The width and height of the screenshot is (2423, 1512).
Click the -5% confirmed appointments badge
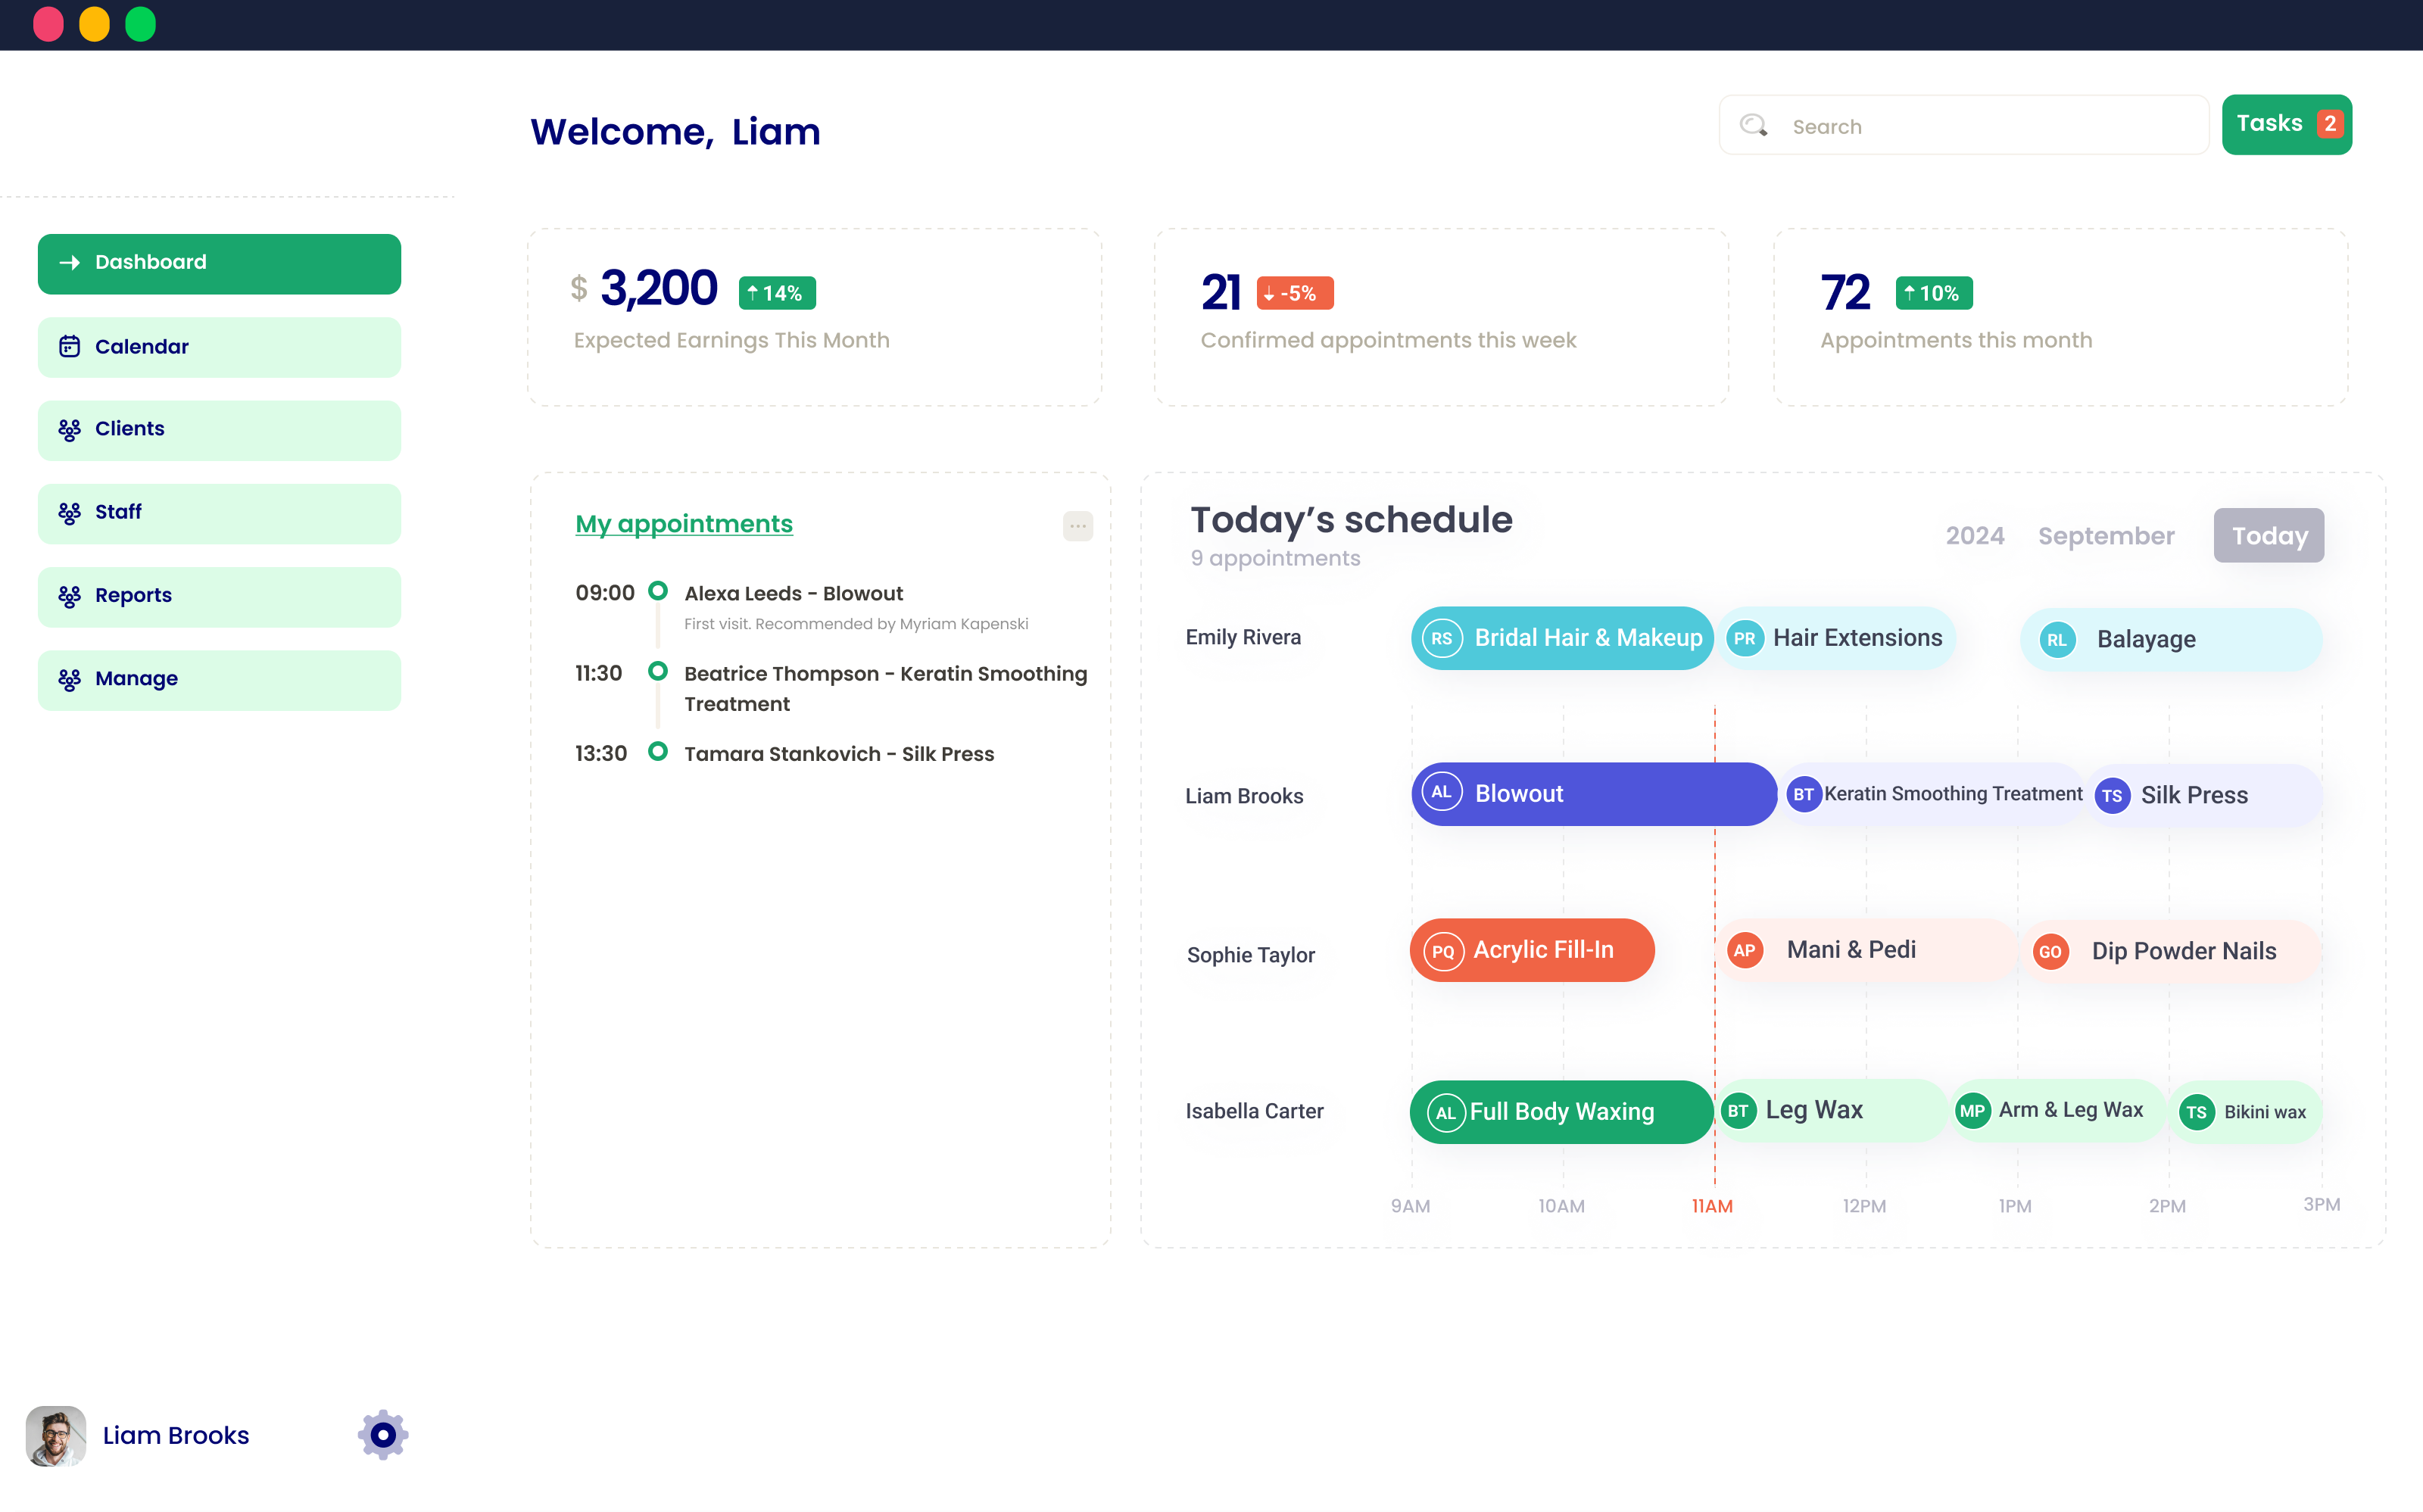tap(1295, 293)
